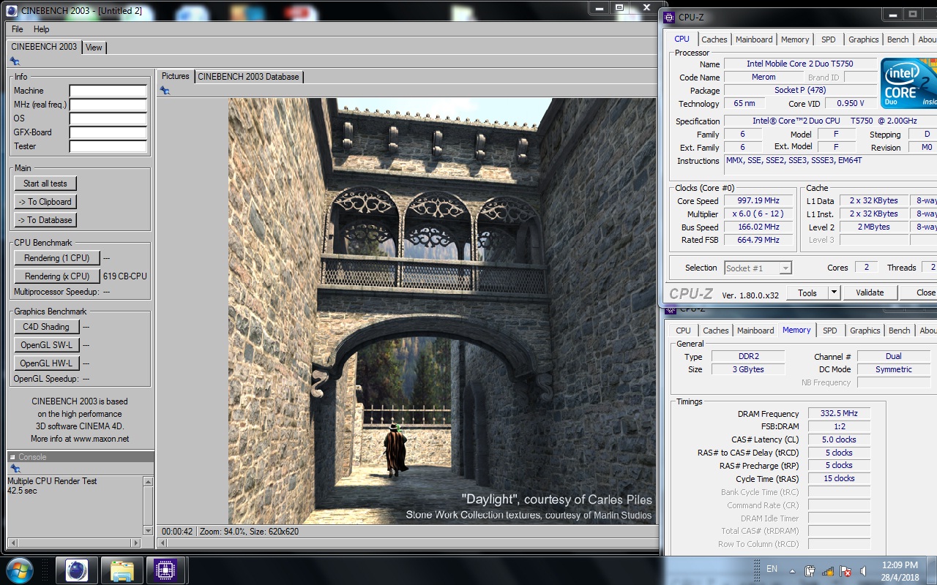Click the pin icon under CINEBENCH 2003 tab
This screenshot has width=937, height=585.
(x=14, y=61)
